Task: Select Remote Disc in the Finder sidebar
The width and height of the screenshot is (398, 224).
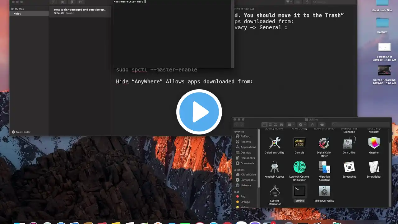Action: pyautogui.click(x=246, y=180)
